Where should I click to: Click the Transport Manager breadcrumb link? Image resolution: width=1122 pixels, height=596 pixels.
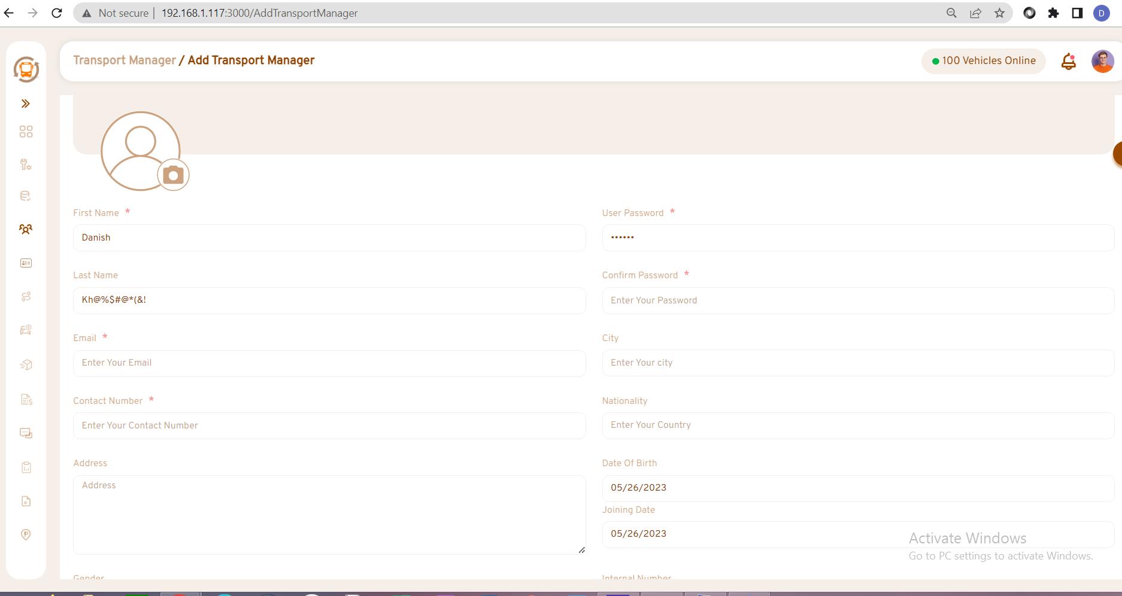[125, 60]
